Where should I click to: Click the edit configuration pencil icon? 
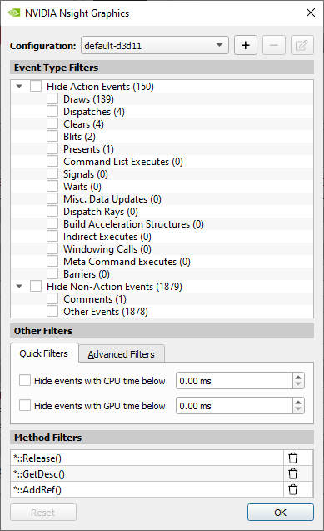[302, 45]
